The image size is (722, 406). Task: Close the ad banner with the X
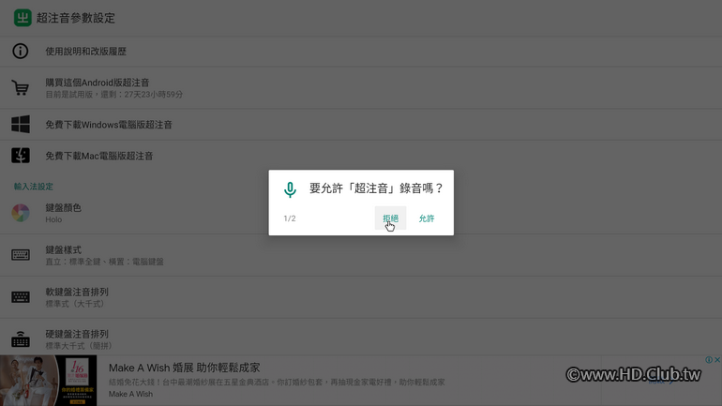(717, 359)
